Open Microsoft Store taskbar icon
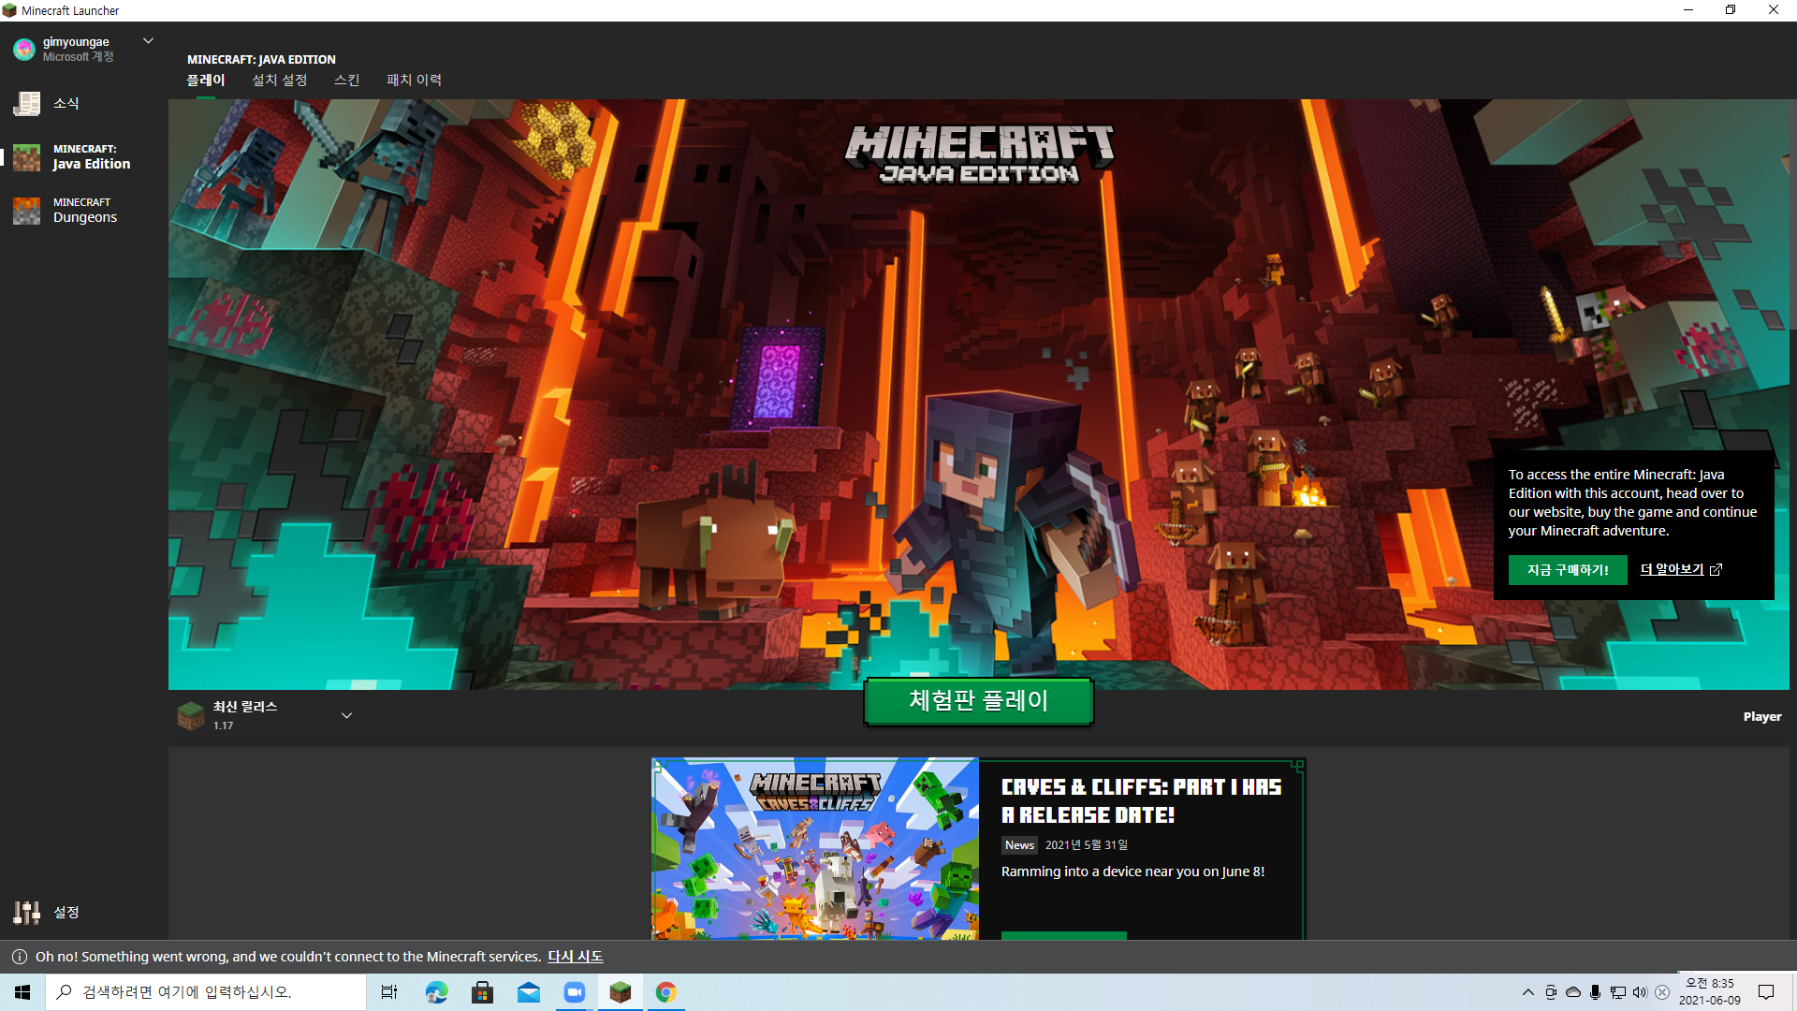This screenshot has height=1011, width=1797. pos(482,992)
